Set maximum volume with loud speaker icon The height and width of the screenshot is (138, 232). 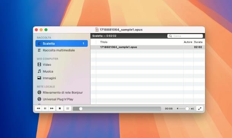[192, 109]
